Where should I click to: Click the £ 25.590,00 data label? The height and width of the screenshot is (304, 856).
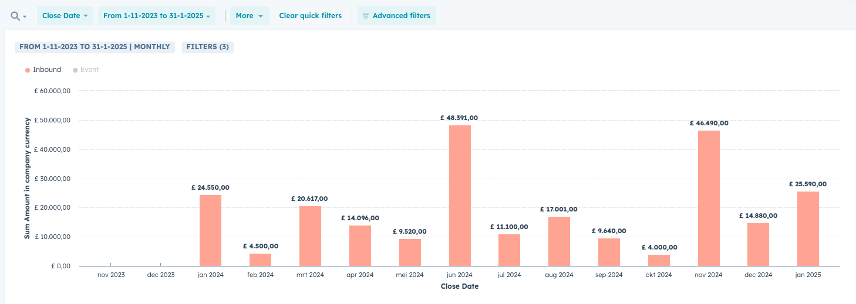pyautogui.click(x=808, y=184)
